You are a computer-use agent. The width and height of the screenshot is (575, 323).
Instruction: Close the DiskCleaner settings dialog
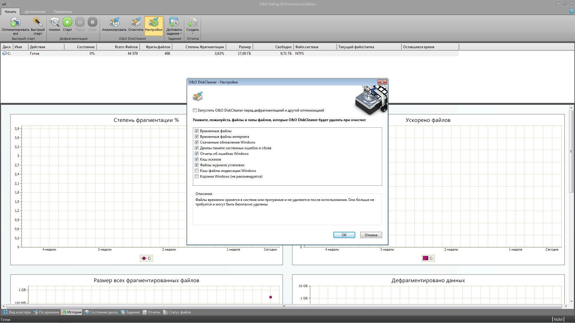pos(382,82)
